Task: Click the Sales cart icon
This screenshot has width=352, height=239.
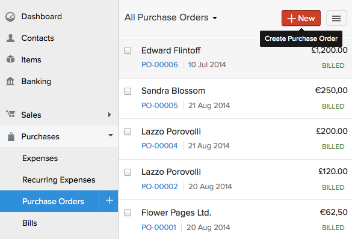Action: point(10,114)
